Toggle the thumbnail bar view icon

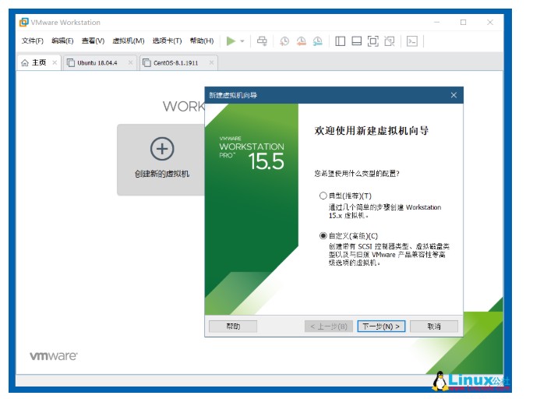click(x=356, y=41)
